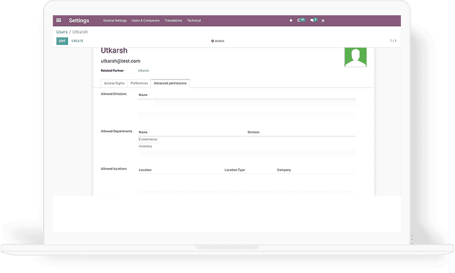Click the Create button
The image size is (455, 273).
77,41
